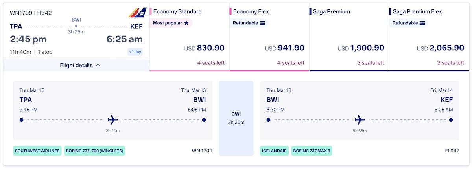Click the Boeing 737-700 (Winglets) tag
This screenshot has height=169, width=472.
[x=94, y=151]
